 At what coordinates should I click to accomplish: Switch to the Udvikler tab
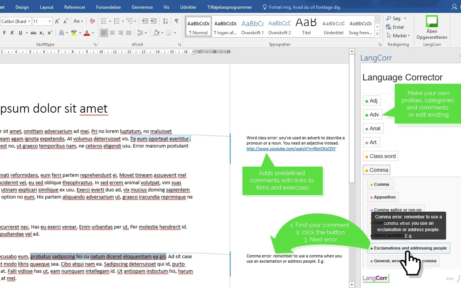point(188,7)
